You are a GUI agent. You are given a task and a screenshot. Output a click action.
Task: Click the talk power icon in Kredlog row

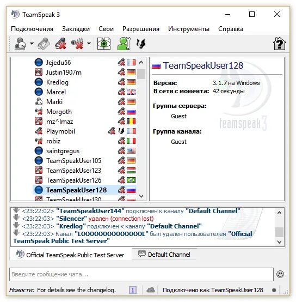pos(121,82)
